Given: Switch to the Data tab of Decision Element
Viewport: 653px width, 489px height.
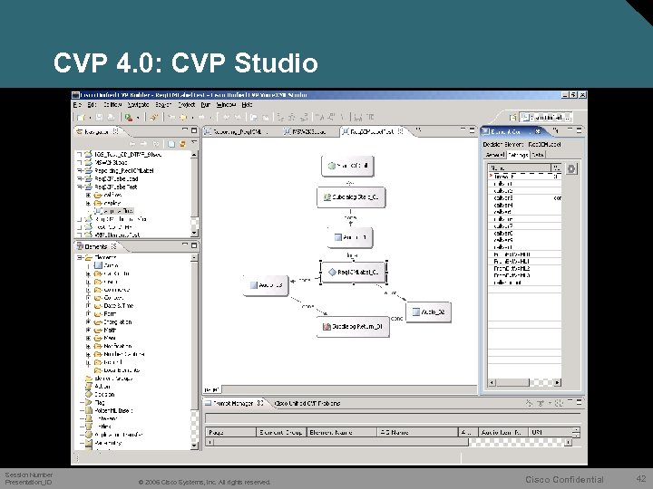Looking at the screenshot, I should click(x=538, y=155).
